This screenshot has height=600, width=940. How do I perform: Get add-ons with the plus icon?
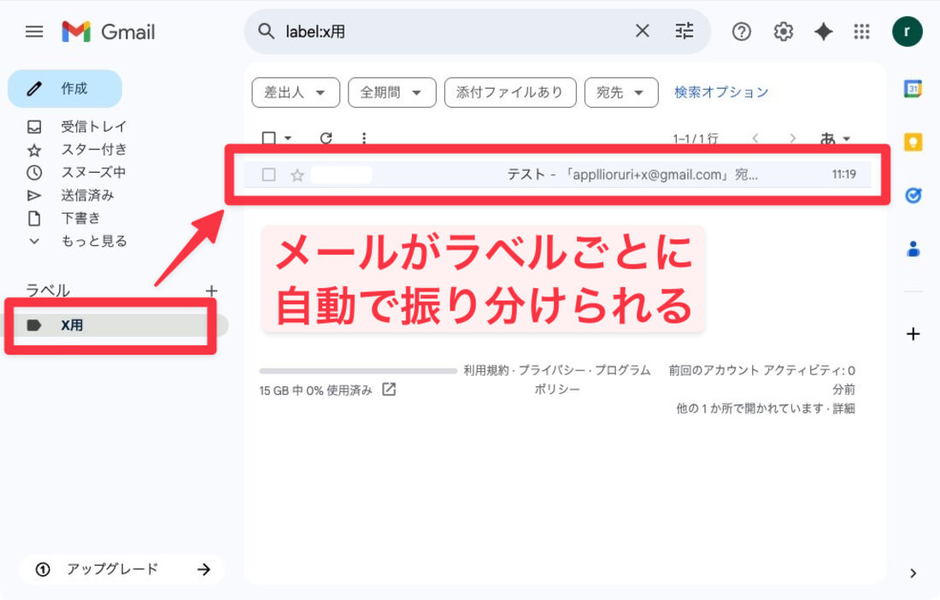coord(913,334)
